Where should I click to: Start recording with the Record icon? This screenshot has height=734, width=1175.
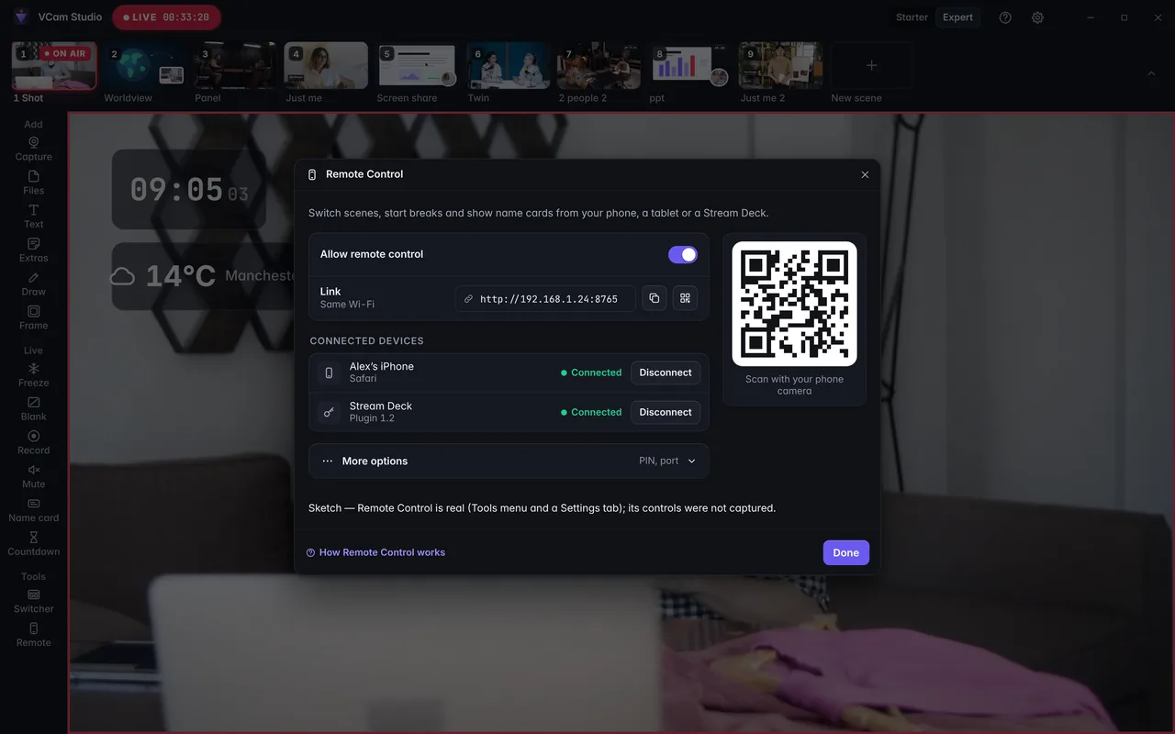(x=33, y=443)
